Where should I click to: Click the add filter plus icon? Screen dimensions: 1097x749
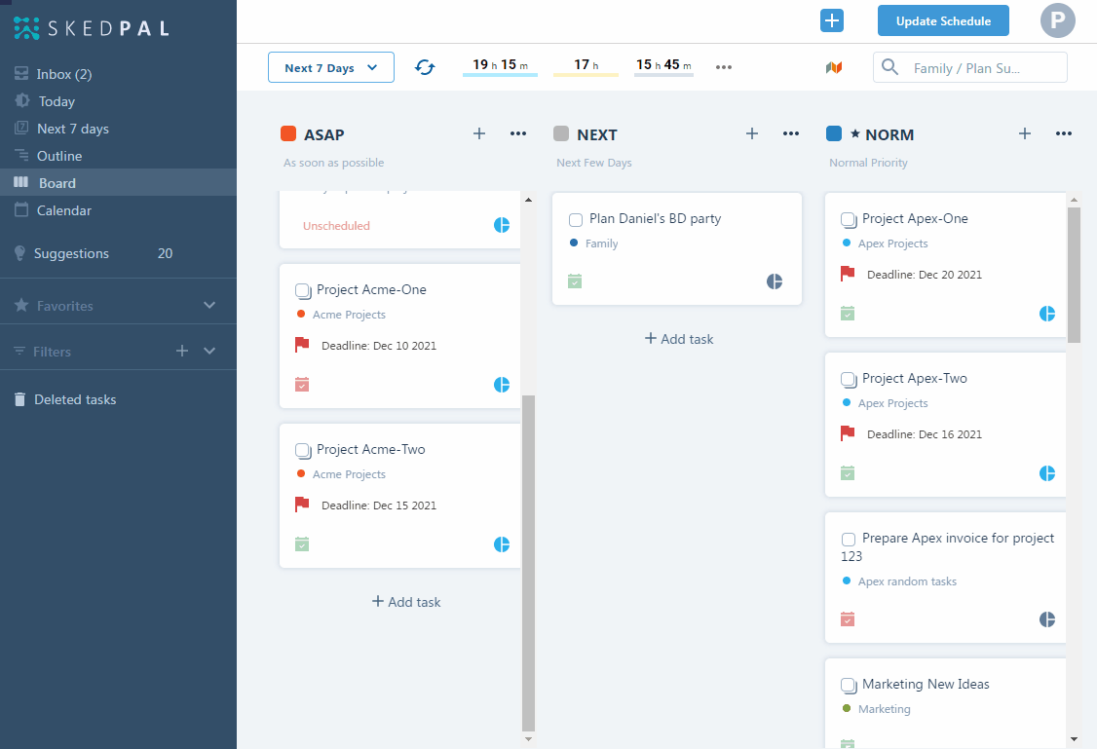pos(182,351)
